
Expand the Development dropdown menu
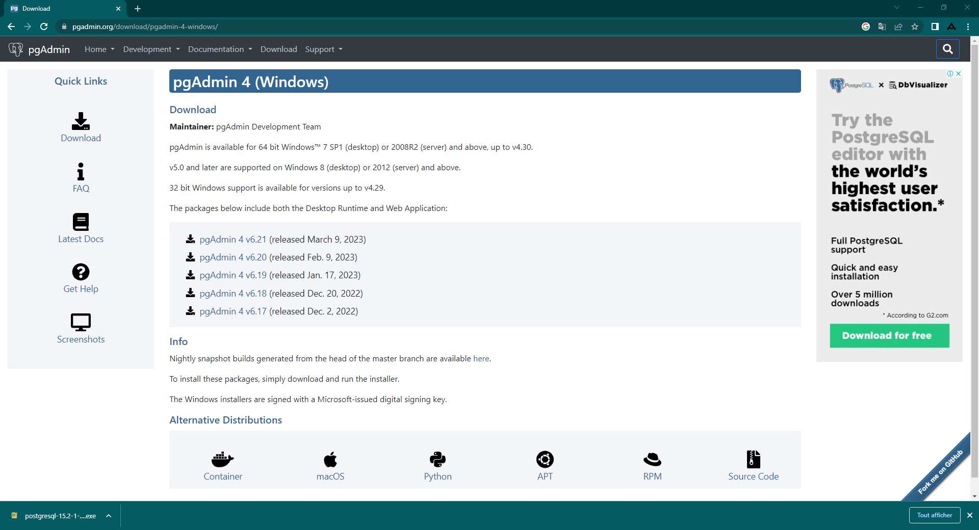pyautogui.click(x=151, y=49)
